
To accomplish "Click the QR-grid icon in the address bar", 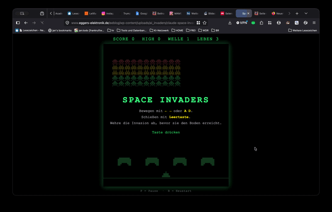I will (x=198, y=23).
